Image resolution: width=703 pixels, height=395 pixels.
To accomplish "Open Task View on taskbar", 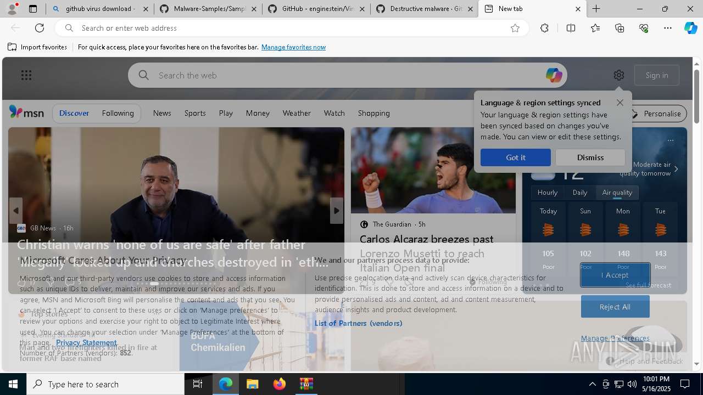I will click(198, 384).
